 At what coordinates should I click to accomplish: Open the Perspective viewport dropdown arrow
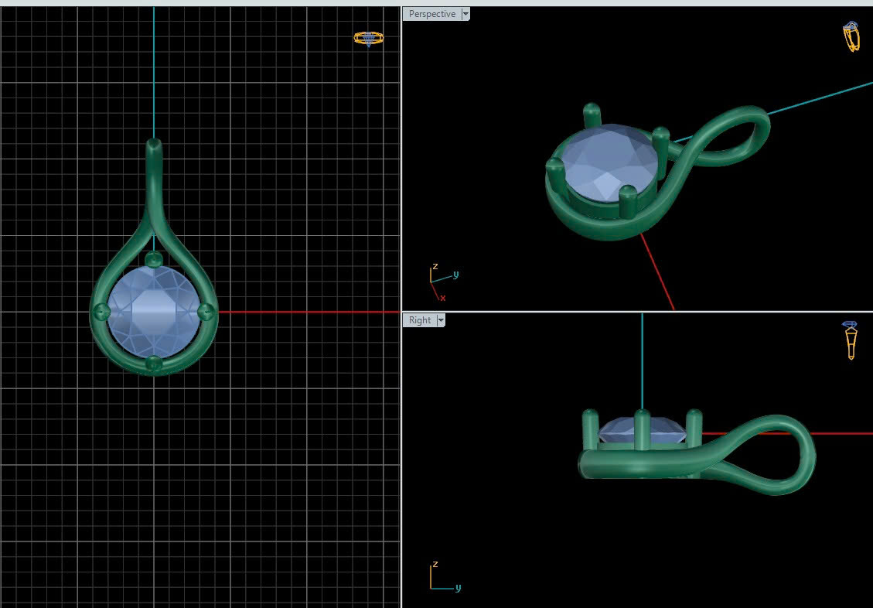465,14
